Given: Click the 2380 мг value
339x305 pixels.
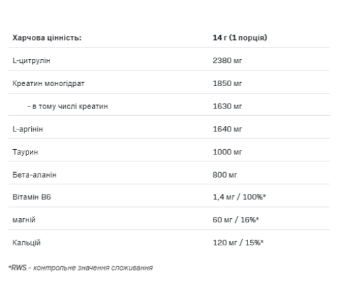Looking at the screenshot, I should (227, 60).
